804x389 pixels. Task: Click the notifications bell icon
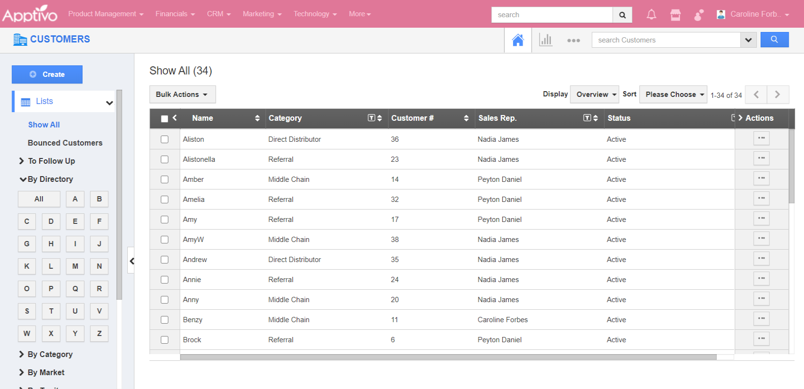[x=651, y=15]
